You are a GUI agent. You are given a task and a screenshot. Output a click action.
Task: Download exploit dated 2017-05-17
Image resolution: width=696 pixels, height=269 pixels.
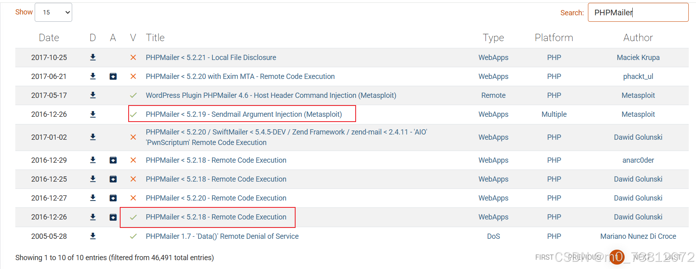point(93,95)
